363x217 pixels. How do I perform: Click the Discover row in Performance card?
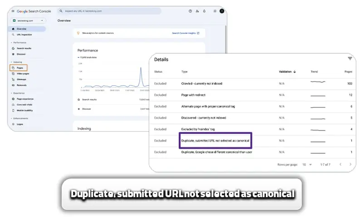(x=113, y=109)
